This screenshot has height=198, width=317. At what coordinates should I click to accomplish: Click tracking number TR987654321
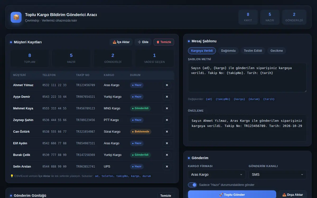pos(85,97)
